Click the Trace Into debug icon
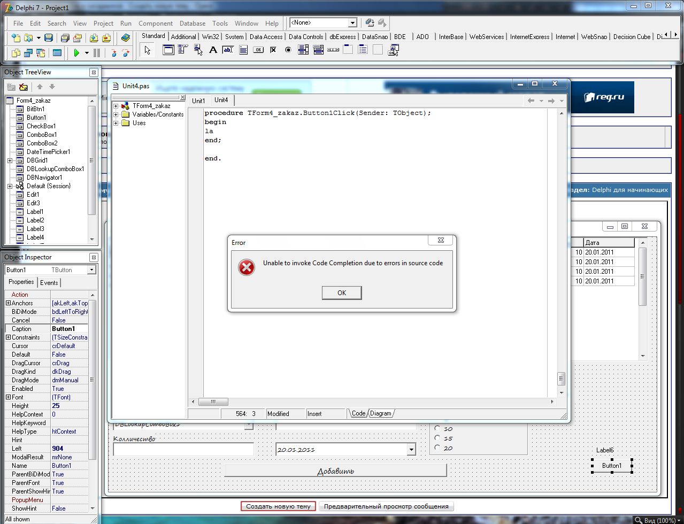Image resolution: width=684 pixels, height=524 pixels. [113, 53]
